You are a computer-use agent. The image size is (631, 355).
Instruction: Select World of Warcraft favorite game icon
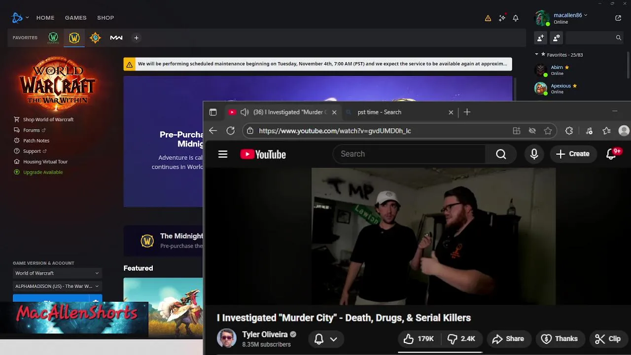coord(74,37)
